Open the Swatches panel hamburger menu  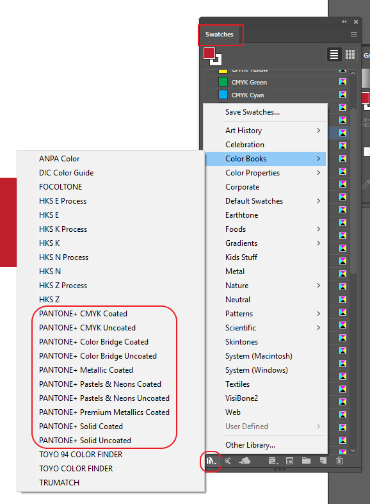click(x=354, y=34)
